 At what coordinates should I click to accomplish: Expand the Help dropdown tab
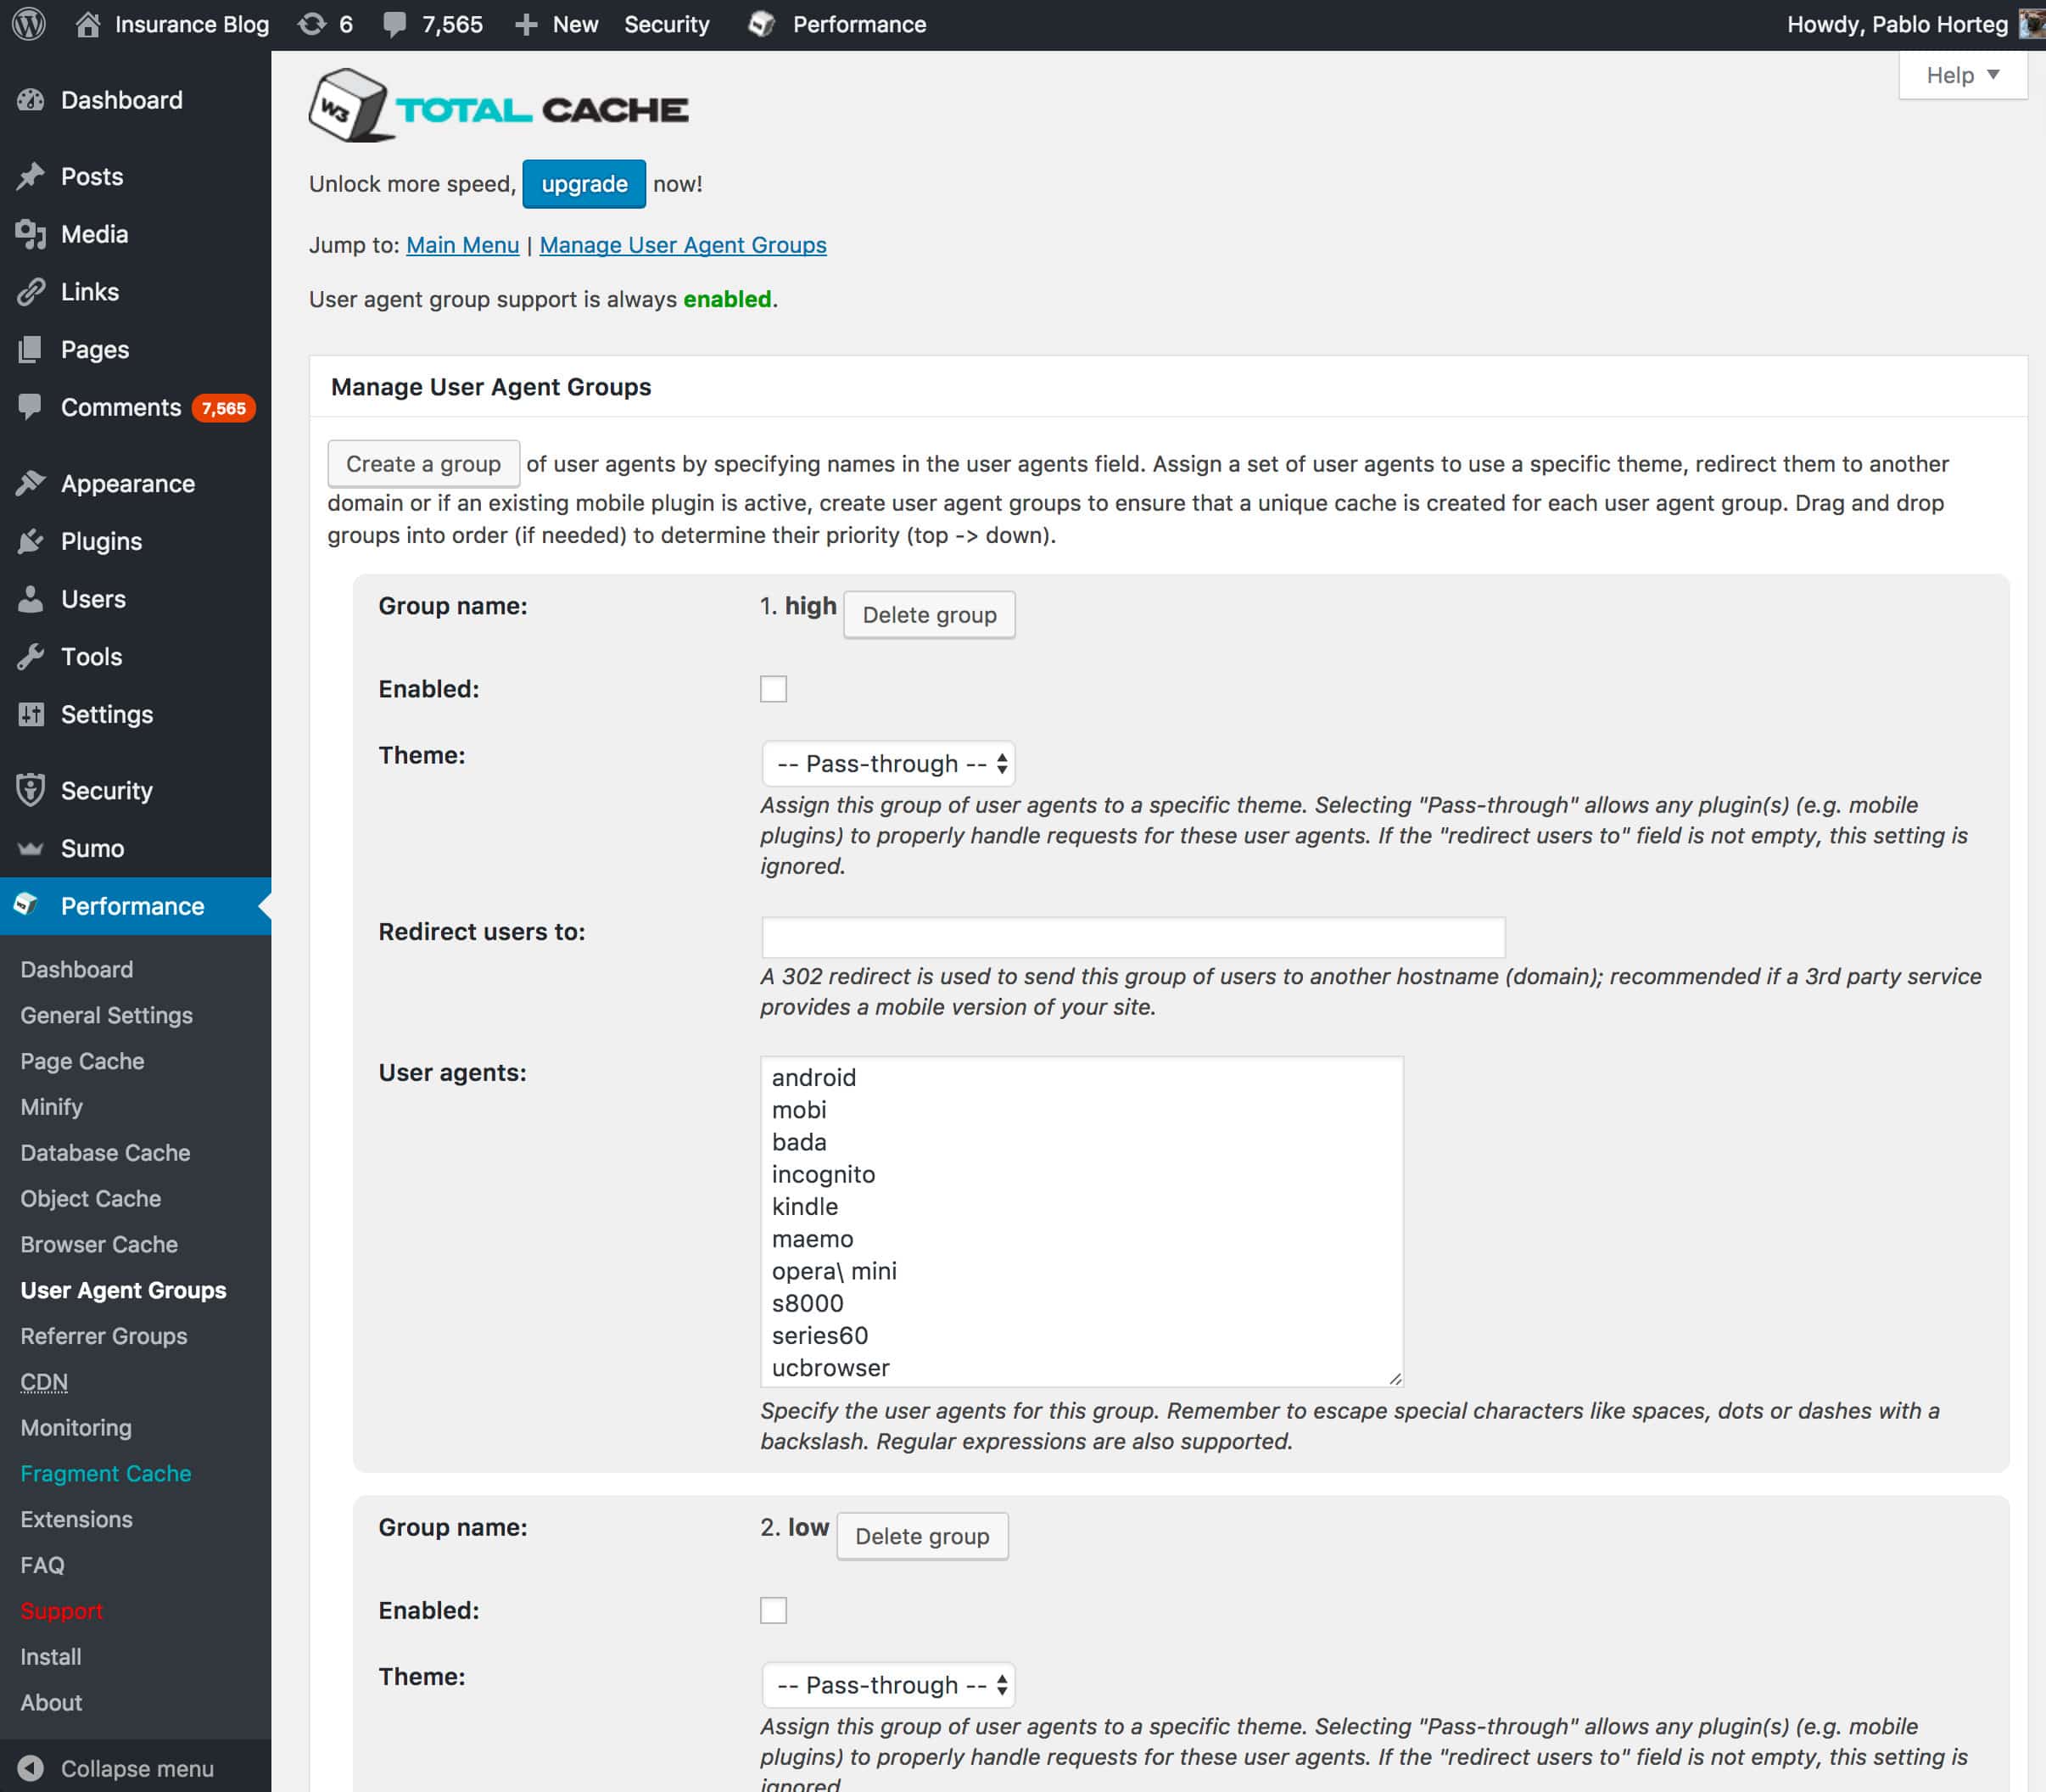tap(1962, 75)
